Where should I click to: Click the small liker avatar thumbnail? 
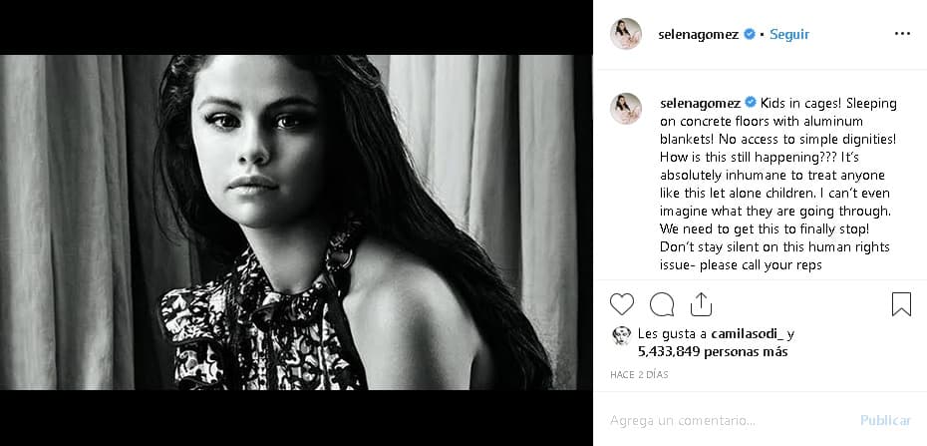click(621, 335)
